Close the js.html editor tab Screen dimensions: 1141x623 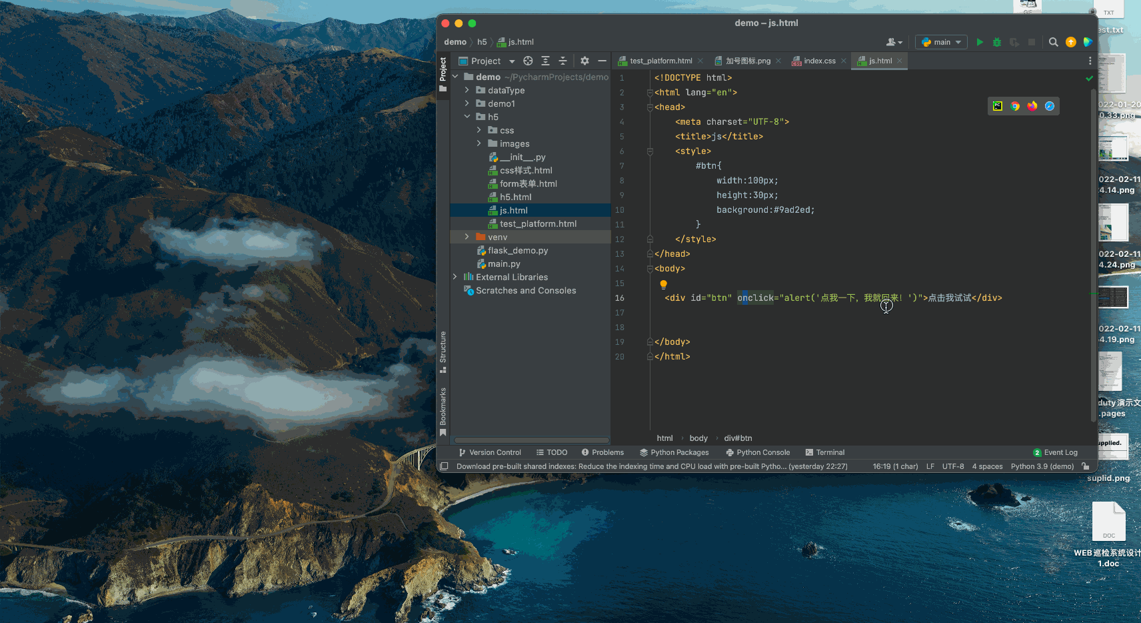pyautogui.click(x=900, y=61)
